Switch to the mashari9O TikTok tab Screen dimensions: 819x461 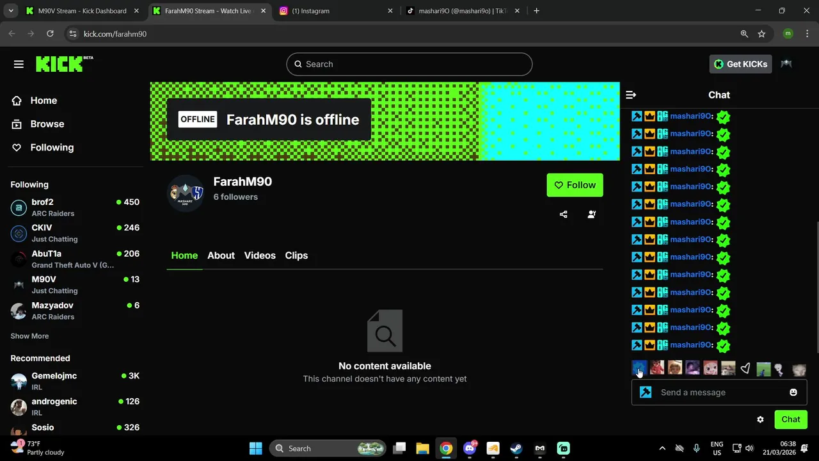point(463,11)
